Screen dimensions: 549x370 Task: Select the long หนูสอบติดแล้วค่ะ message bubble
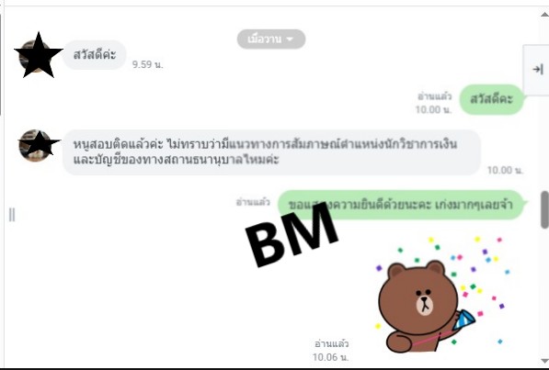click(x=271, y=152)
